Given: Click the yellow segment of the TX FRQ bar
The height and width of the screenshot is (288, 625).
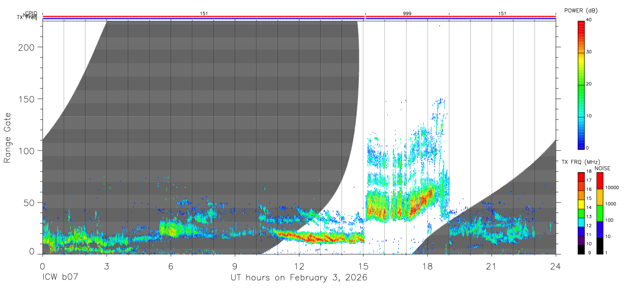Looking at the screenshot, I should (x=581, y=204).
